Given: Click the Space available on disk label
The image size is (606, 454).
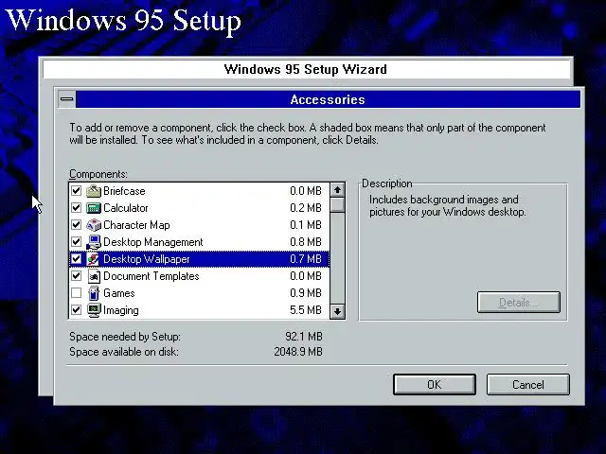Looking at the screenshot, I should 124,352.
